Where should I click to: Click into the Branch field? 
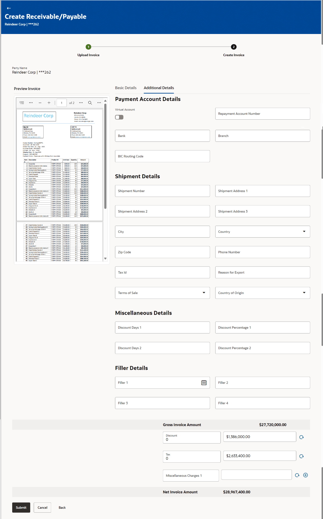coord(263,136)
